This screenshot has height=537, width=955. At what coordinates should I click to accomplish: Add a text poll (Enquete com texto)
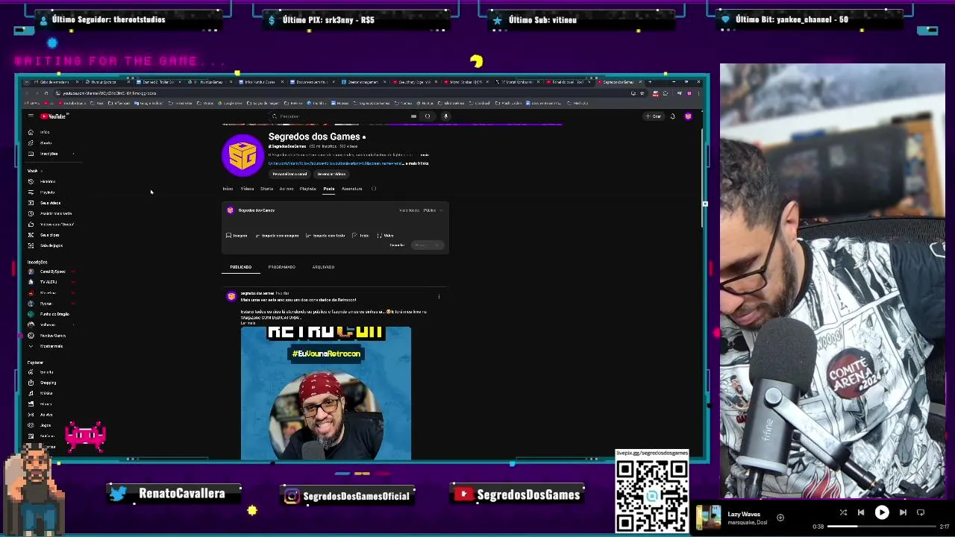325,236
